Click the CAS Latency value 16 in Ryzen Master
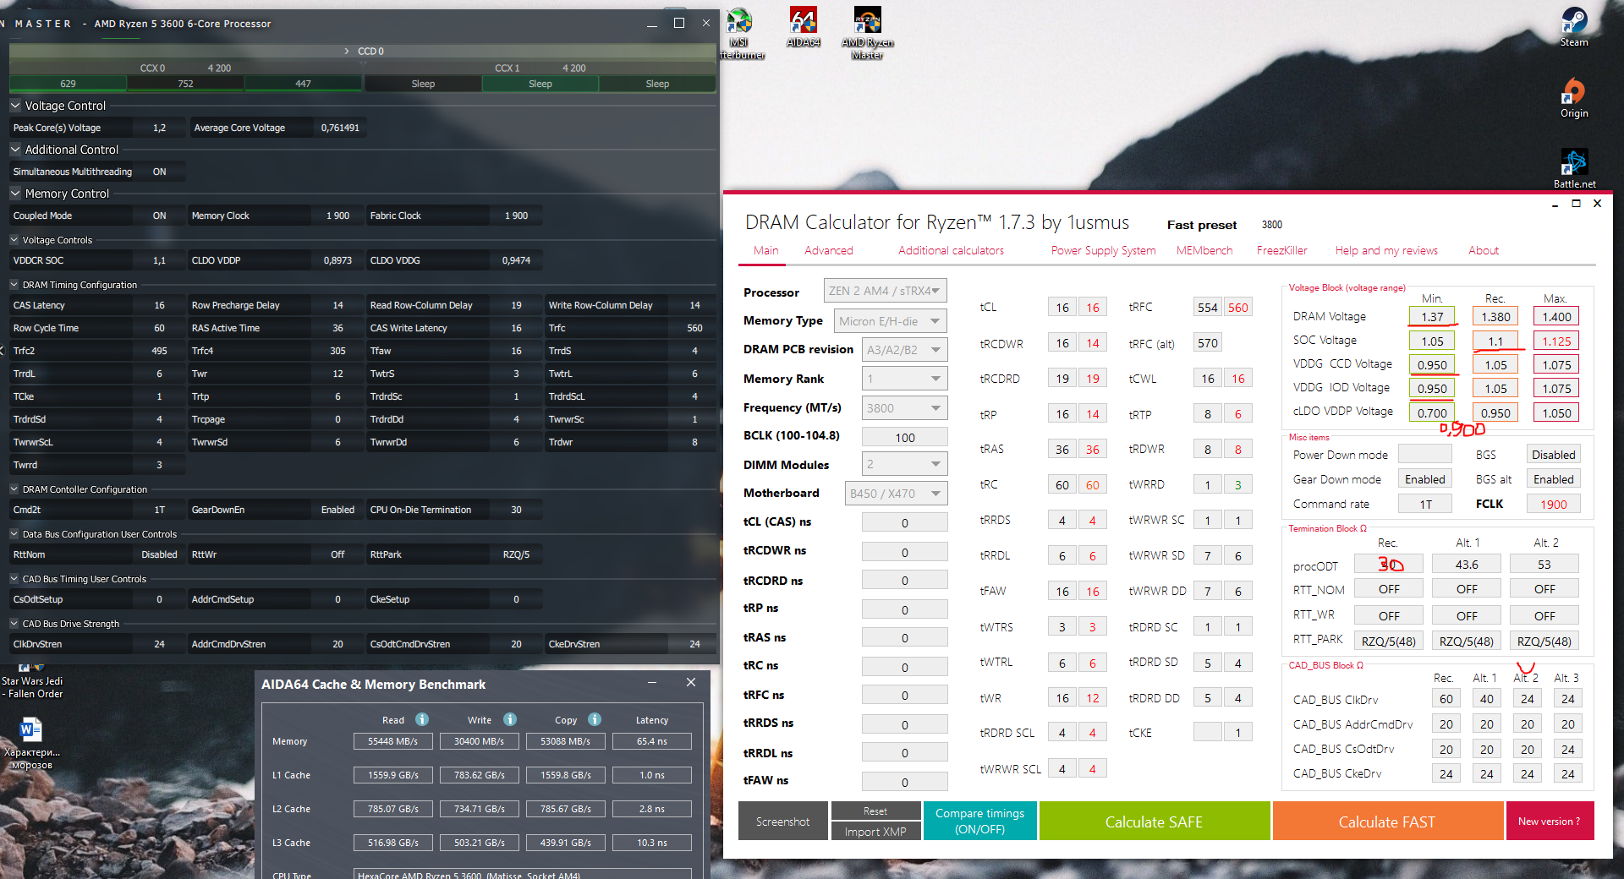Screen dimensions: 1624x879 click(x=159, y=305)
